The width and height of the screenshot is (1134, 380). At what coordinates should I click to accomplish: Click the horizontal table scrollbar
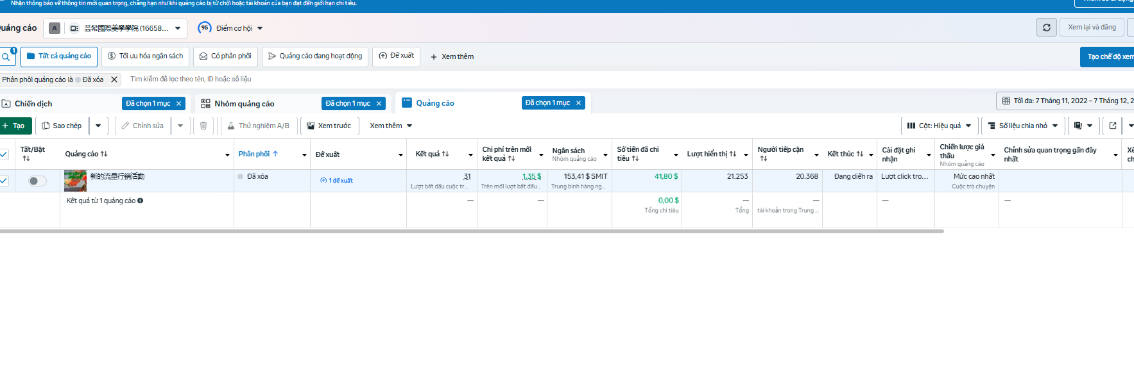point(472,231)
